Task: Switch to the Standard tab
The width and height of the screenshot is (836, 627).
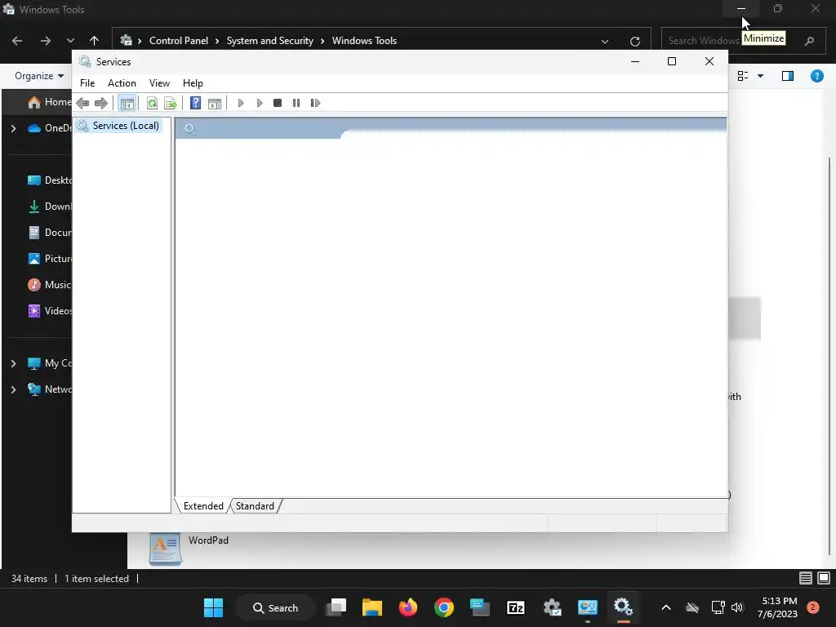Action: (255, 506)
